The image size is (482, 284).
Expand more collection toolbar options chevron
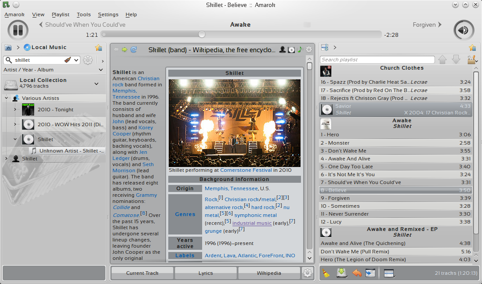click(x=103, y=61)
